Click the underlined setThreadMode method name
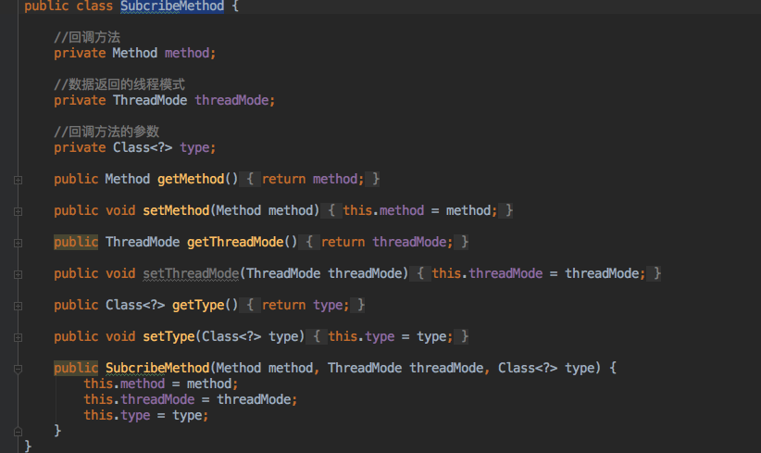Viewport: 761px width, 453px height. coord(191,273)
